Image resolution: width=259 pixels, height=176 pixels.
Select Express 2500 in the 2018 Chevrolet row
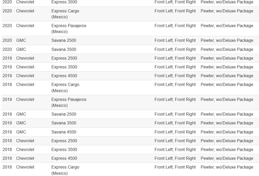click(x=64, y=141)
